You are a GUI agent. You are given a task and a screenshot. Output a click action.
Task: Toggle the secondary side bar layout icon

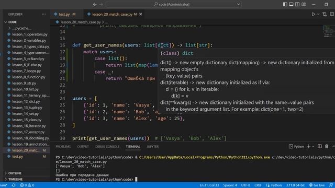click(297, 4)
